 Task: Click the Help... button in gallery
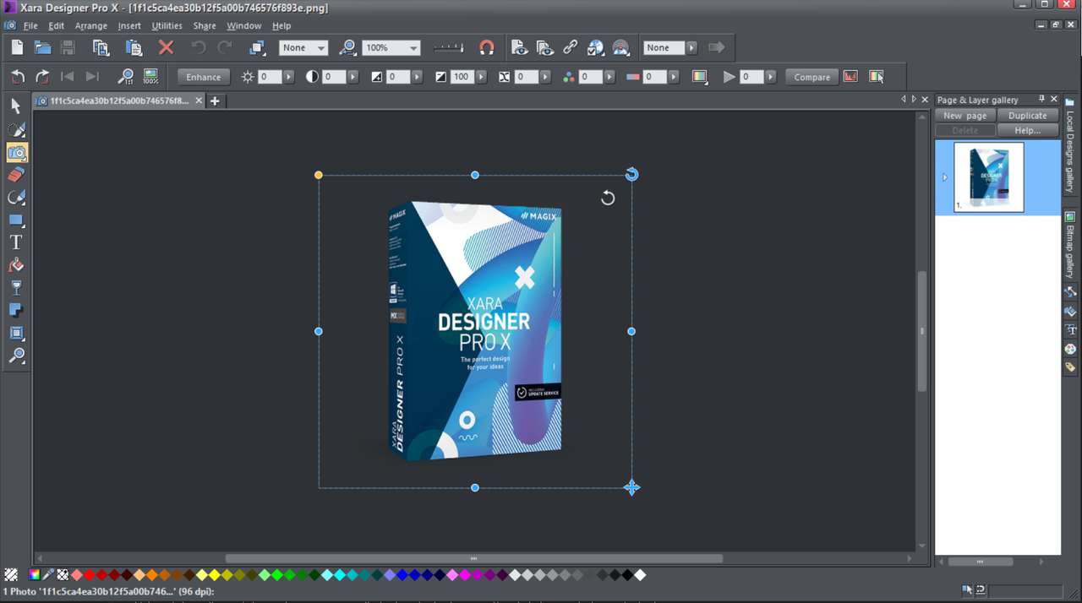(x=1028, y=131)
